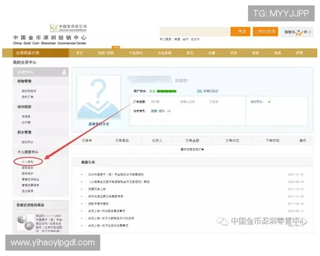The image size is (320, 256).
Task: Click the 已完成 order reminder link
Action: point(214,102)
